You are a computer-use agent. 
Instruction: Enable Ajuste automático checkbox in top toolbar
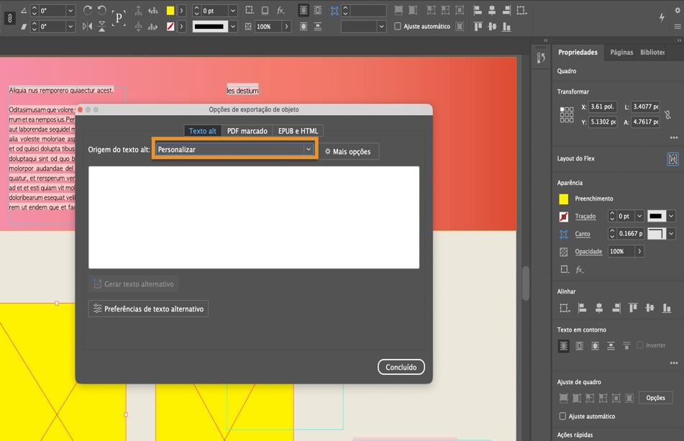click(398, 26)
